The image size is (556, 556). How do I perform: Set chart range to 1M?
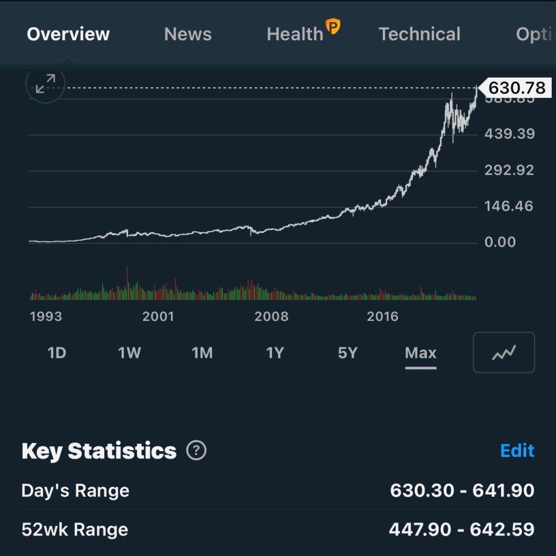pos(202,353)
